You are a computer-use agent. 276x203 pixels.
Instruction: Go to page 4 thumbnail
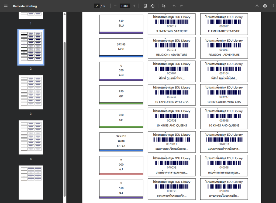[x=31, y=137]
